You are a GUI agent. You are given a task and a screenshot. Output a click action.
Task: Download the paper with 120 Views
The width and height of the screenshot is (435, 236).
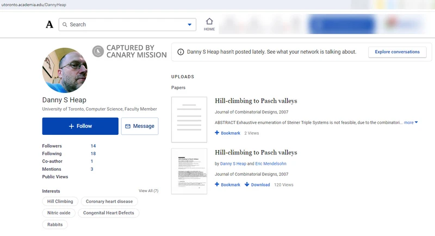257,185
